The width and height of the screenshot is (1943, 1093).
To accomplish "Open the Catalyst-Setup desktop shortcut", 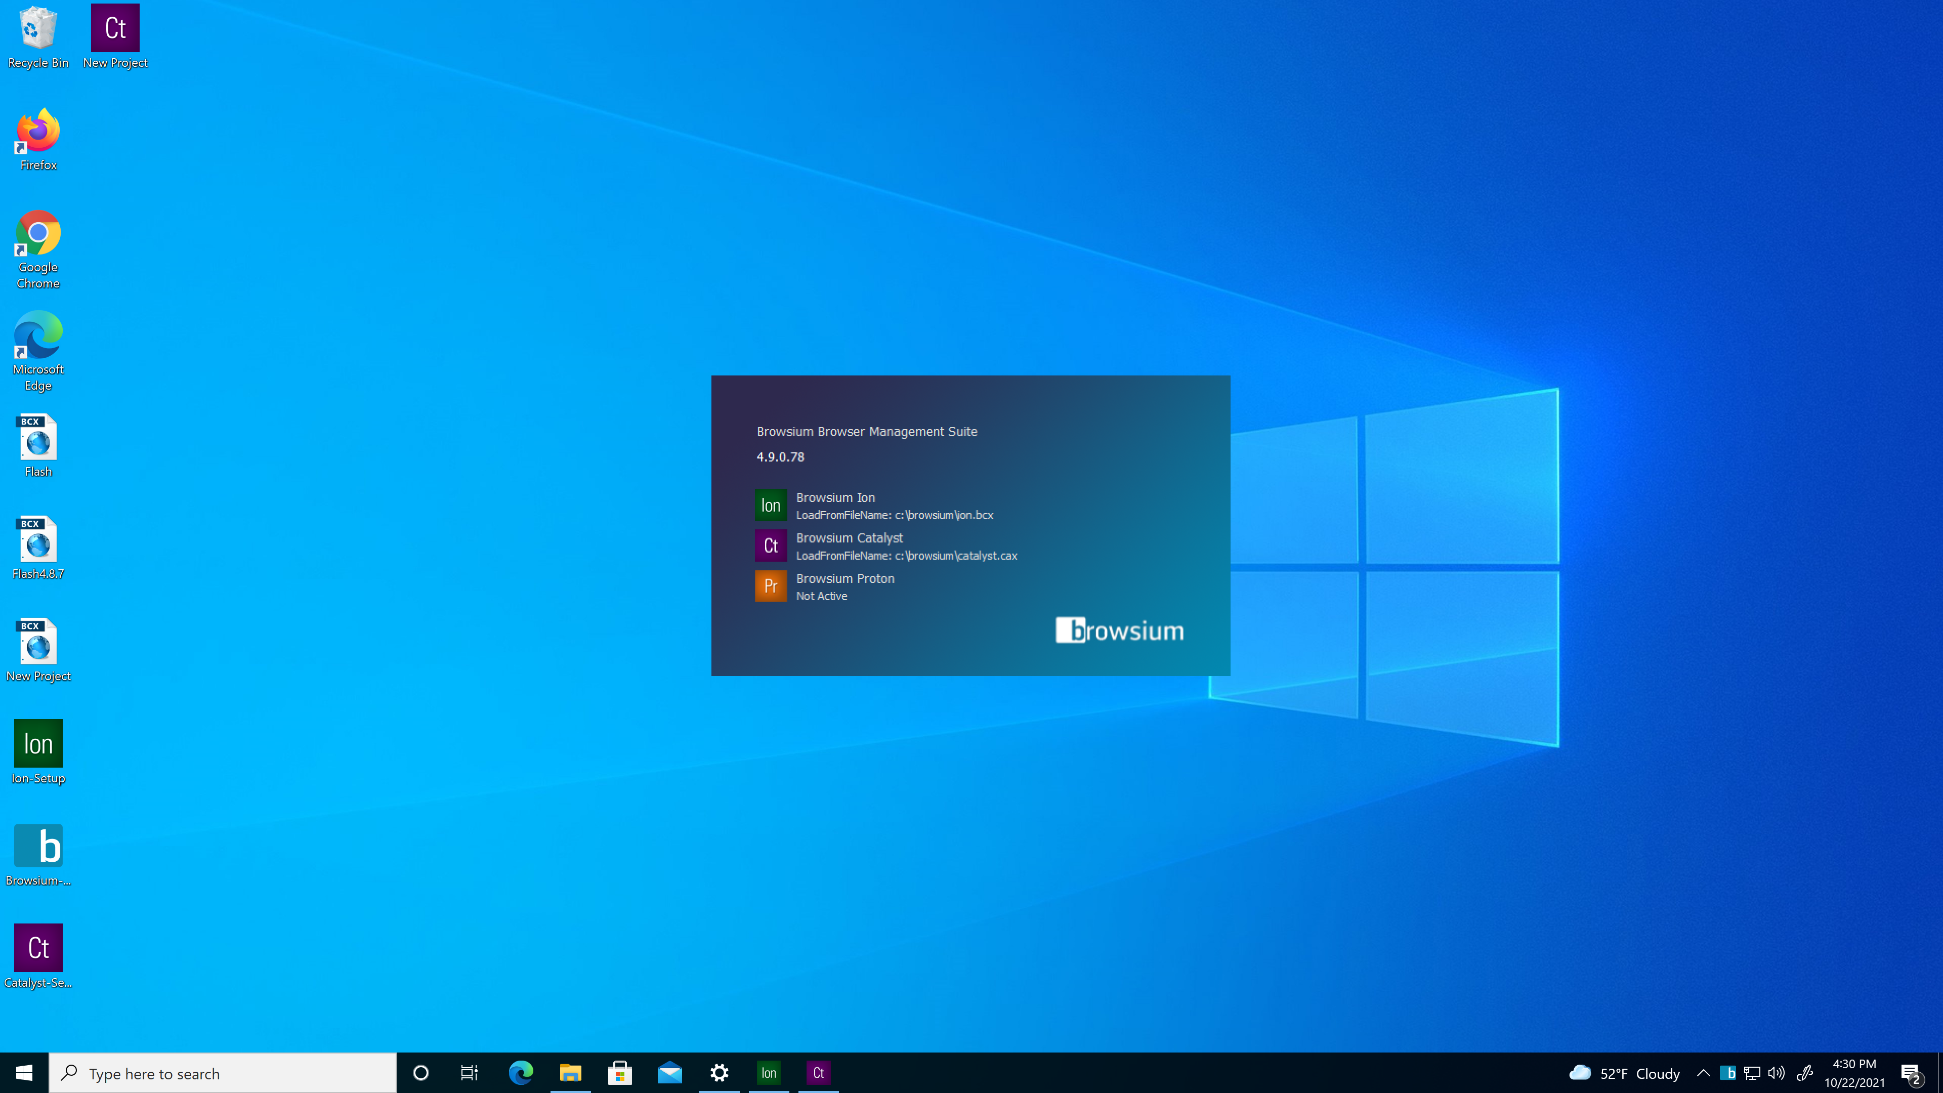I will click(x=38, y=947).
